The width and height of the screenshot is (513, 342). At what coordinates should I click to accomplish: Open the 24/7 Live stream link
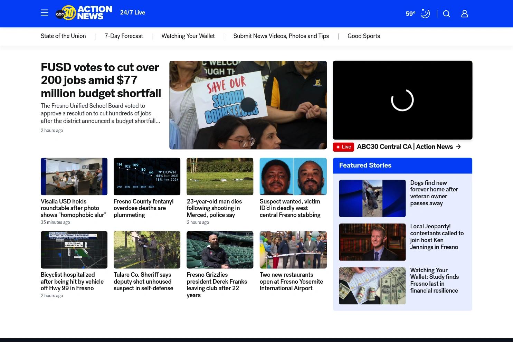click(133, 12)
